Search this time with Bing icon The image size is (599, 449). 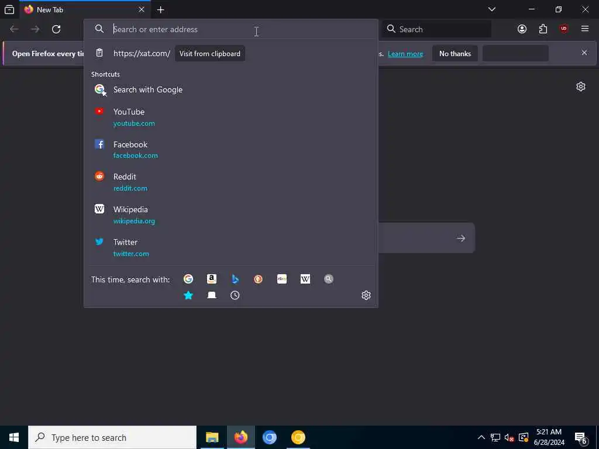pos(235,279)
